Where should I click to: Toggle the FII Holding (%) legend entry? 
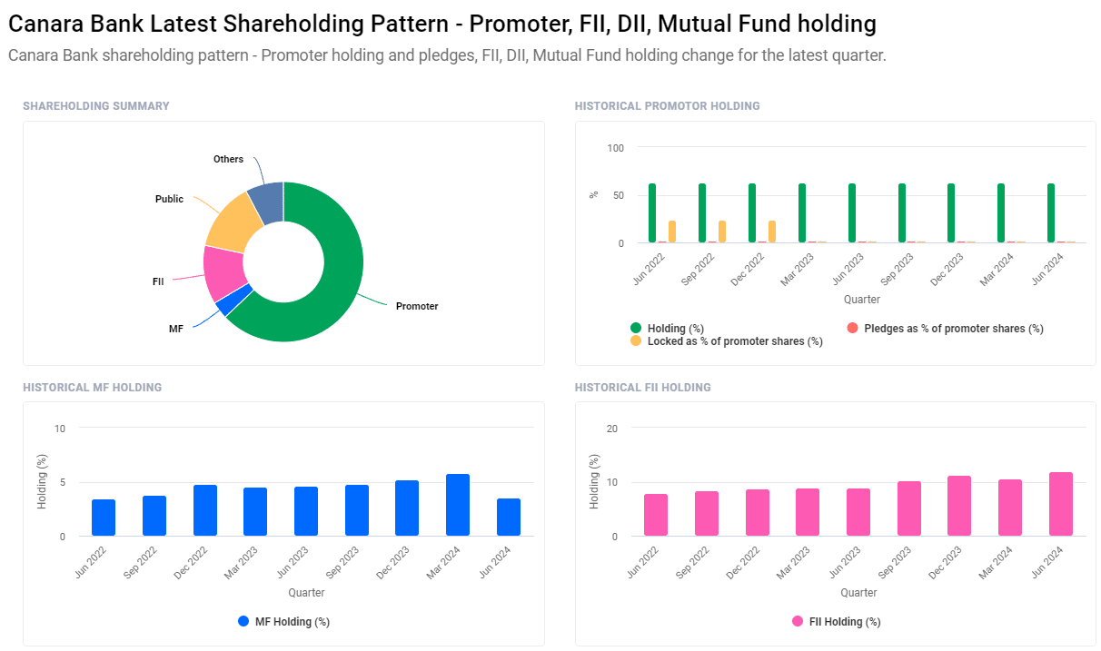point(836,621)
